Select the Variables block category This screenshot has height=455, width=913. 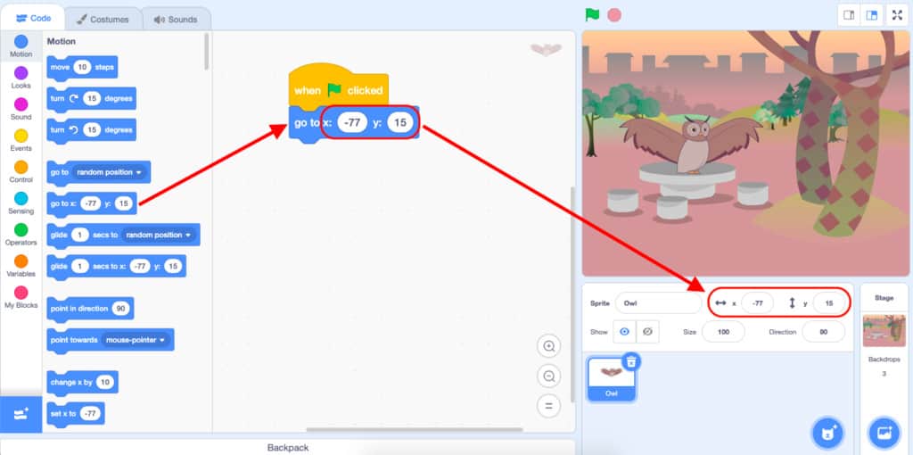21,266
